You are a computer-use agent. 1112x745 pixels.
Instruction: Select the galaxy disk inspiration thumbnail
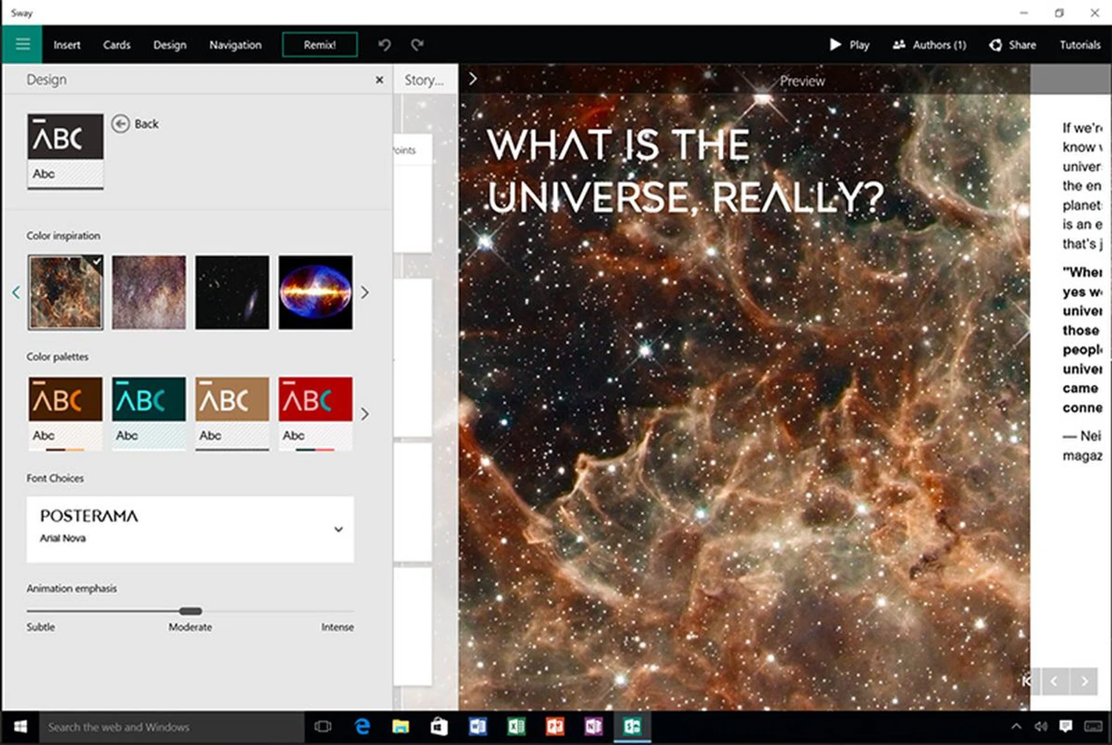pos(232,293)
